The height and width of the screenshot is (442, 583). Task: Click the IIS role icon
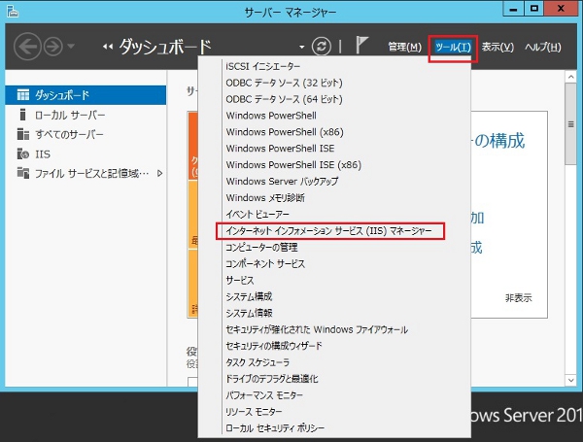(x=23, y=153)
